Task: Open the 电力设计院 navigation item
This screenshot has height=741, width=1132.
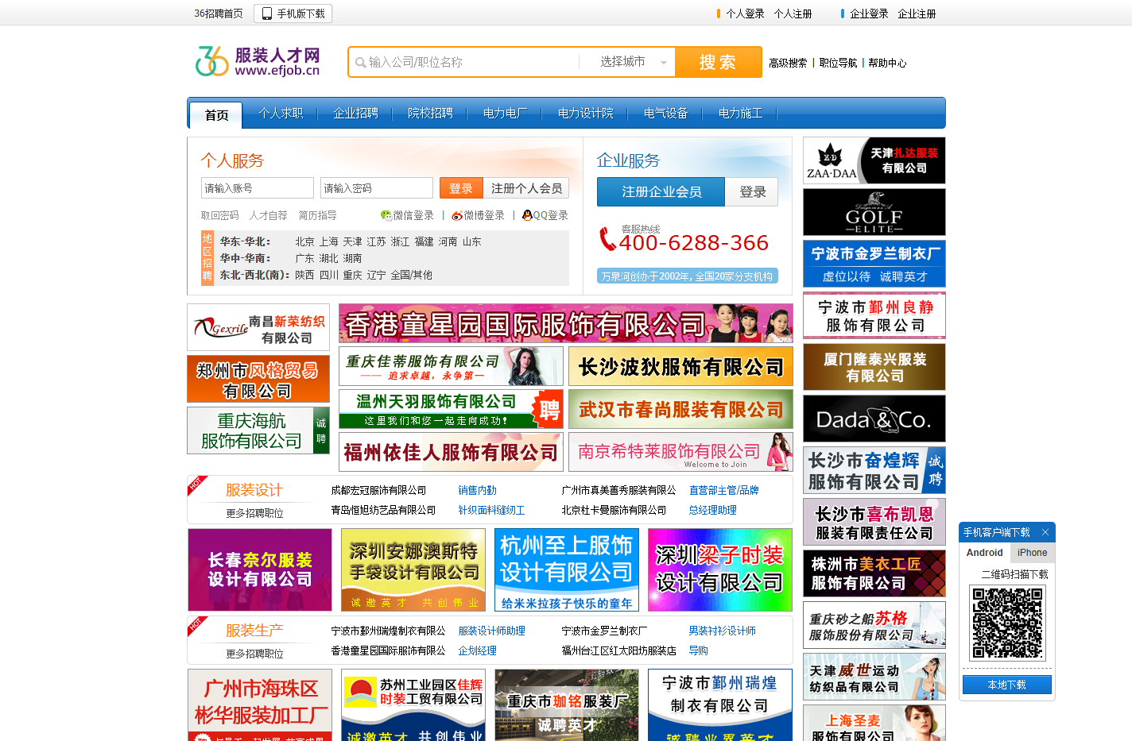Action: tap(585, 114)
